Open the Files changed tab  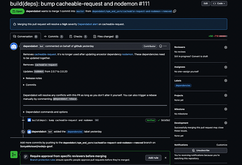coord(106,37)
